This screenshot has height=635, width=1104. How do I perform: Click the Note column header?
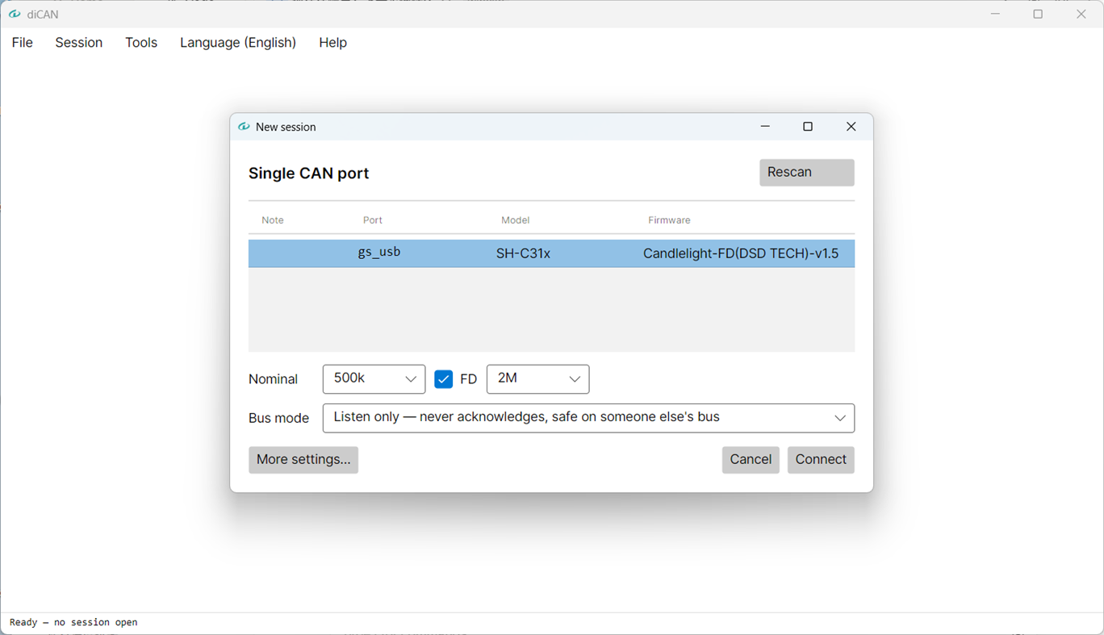(273, 220)
